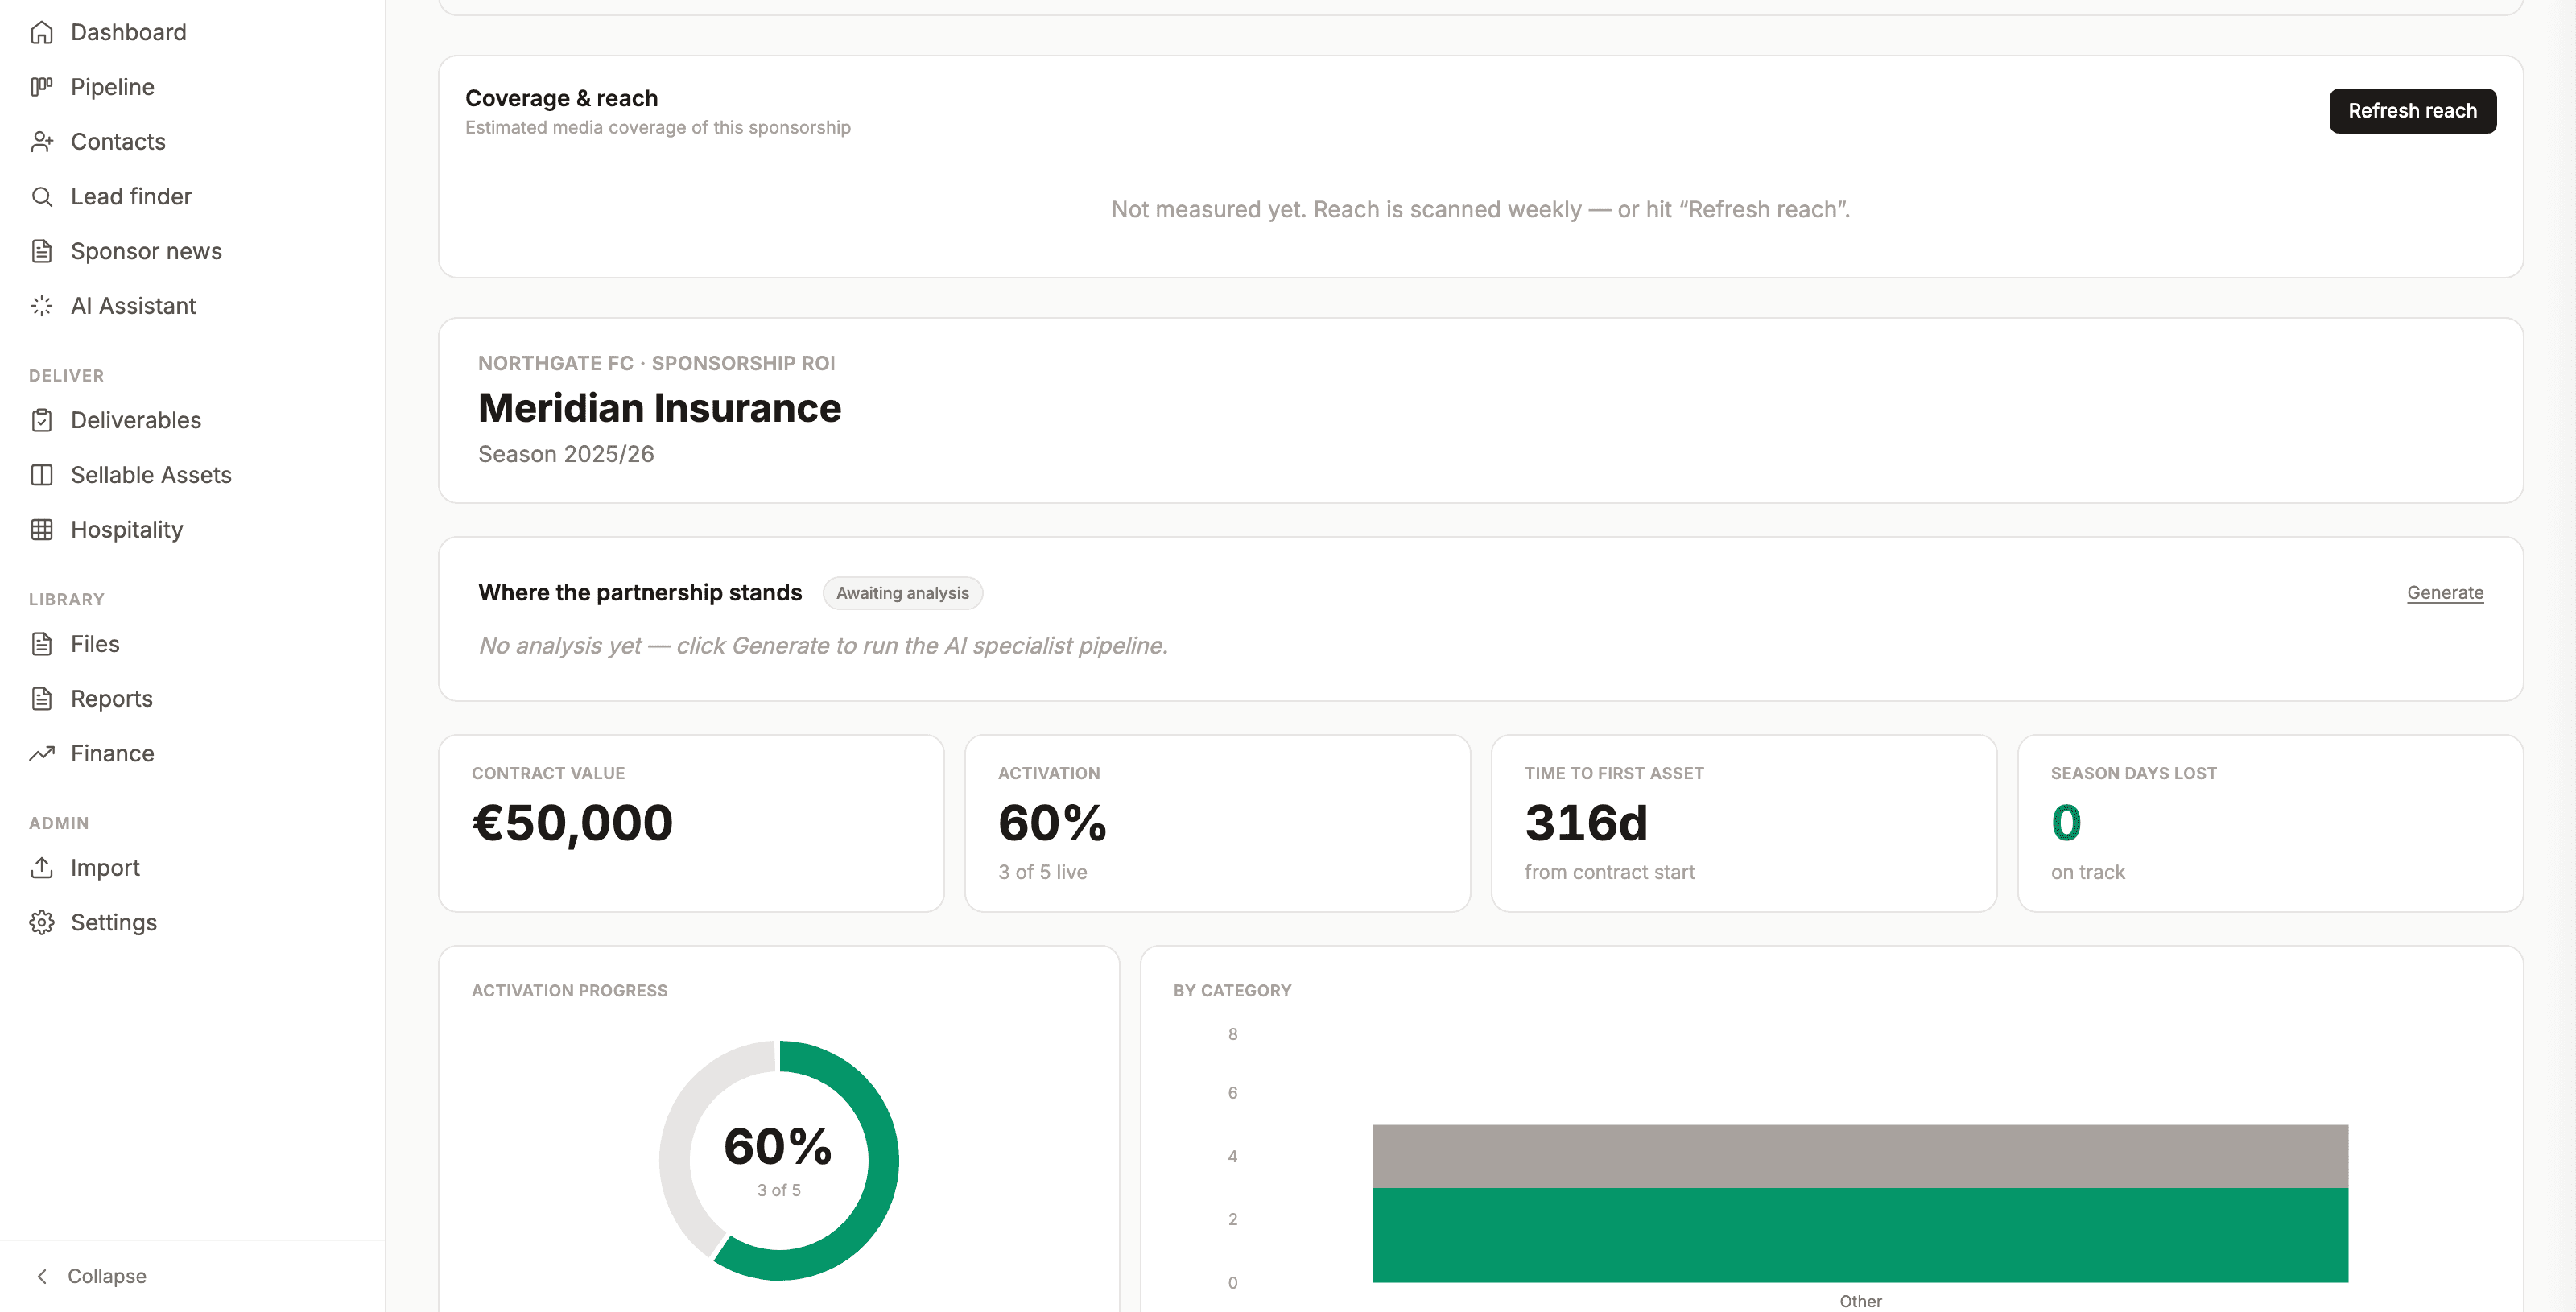Viewport: 2576px width, 1312px height.
Task: Click the Sponsor news document icon
Action: pos(41,251)
